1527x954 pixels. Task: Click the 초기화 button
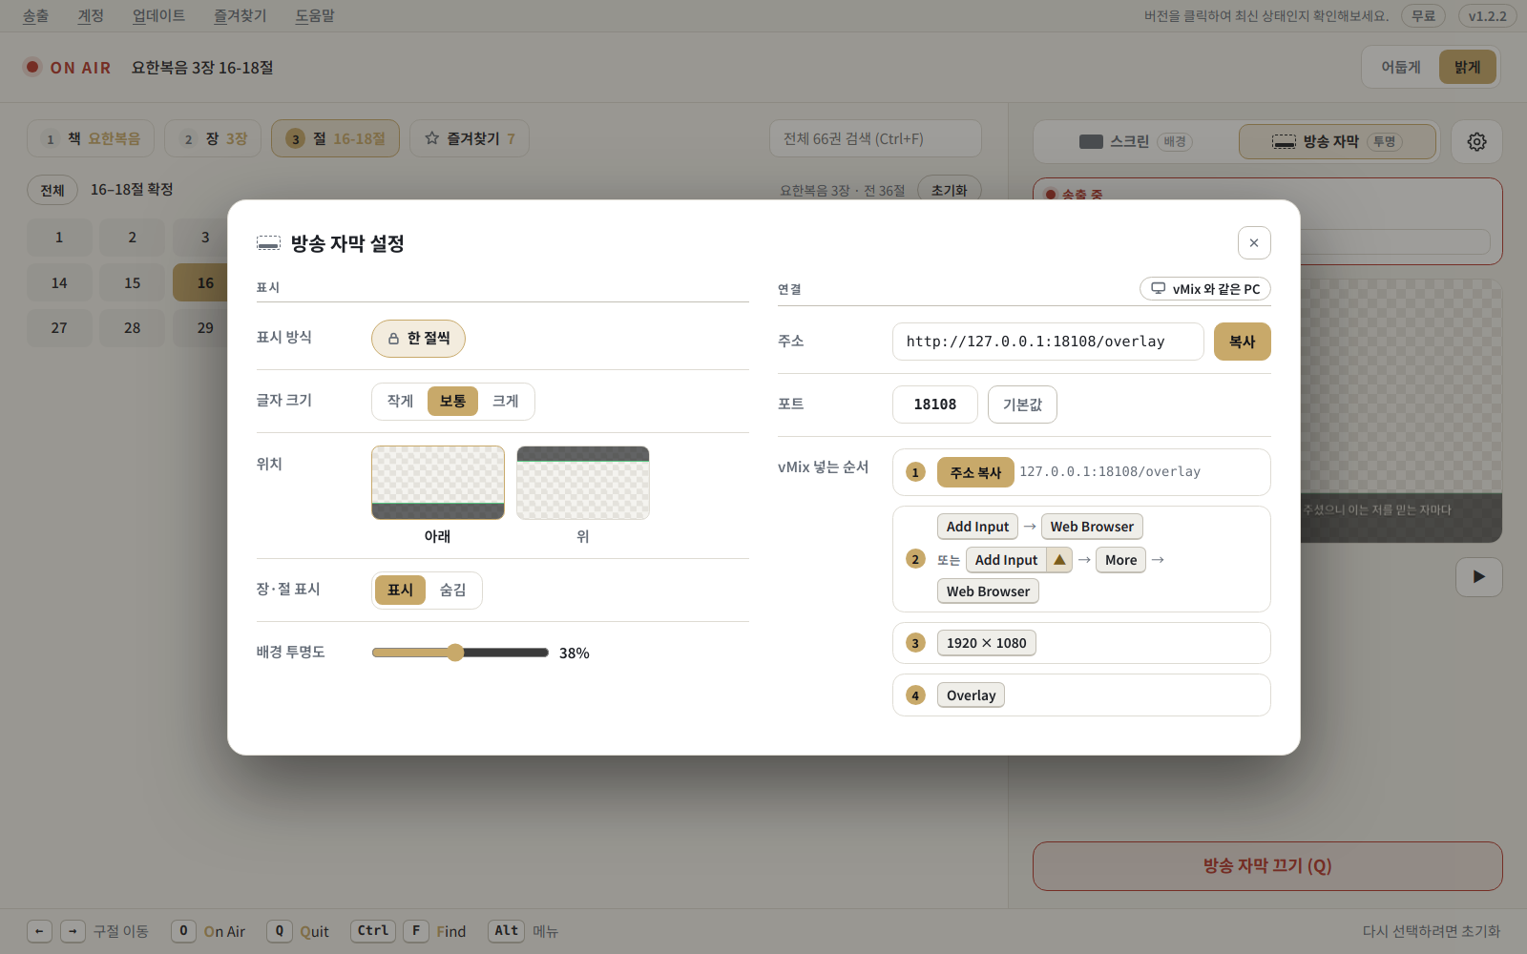949,190
